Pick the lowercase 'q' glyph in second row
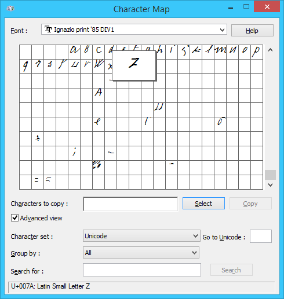The image size is (284, 299). (x=26, y=67)
